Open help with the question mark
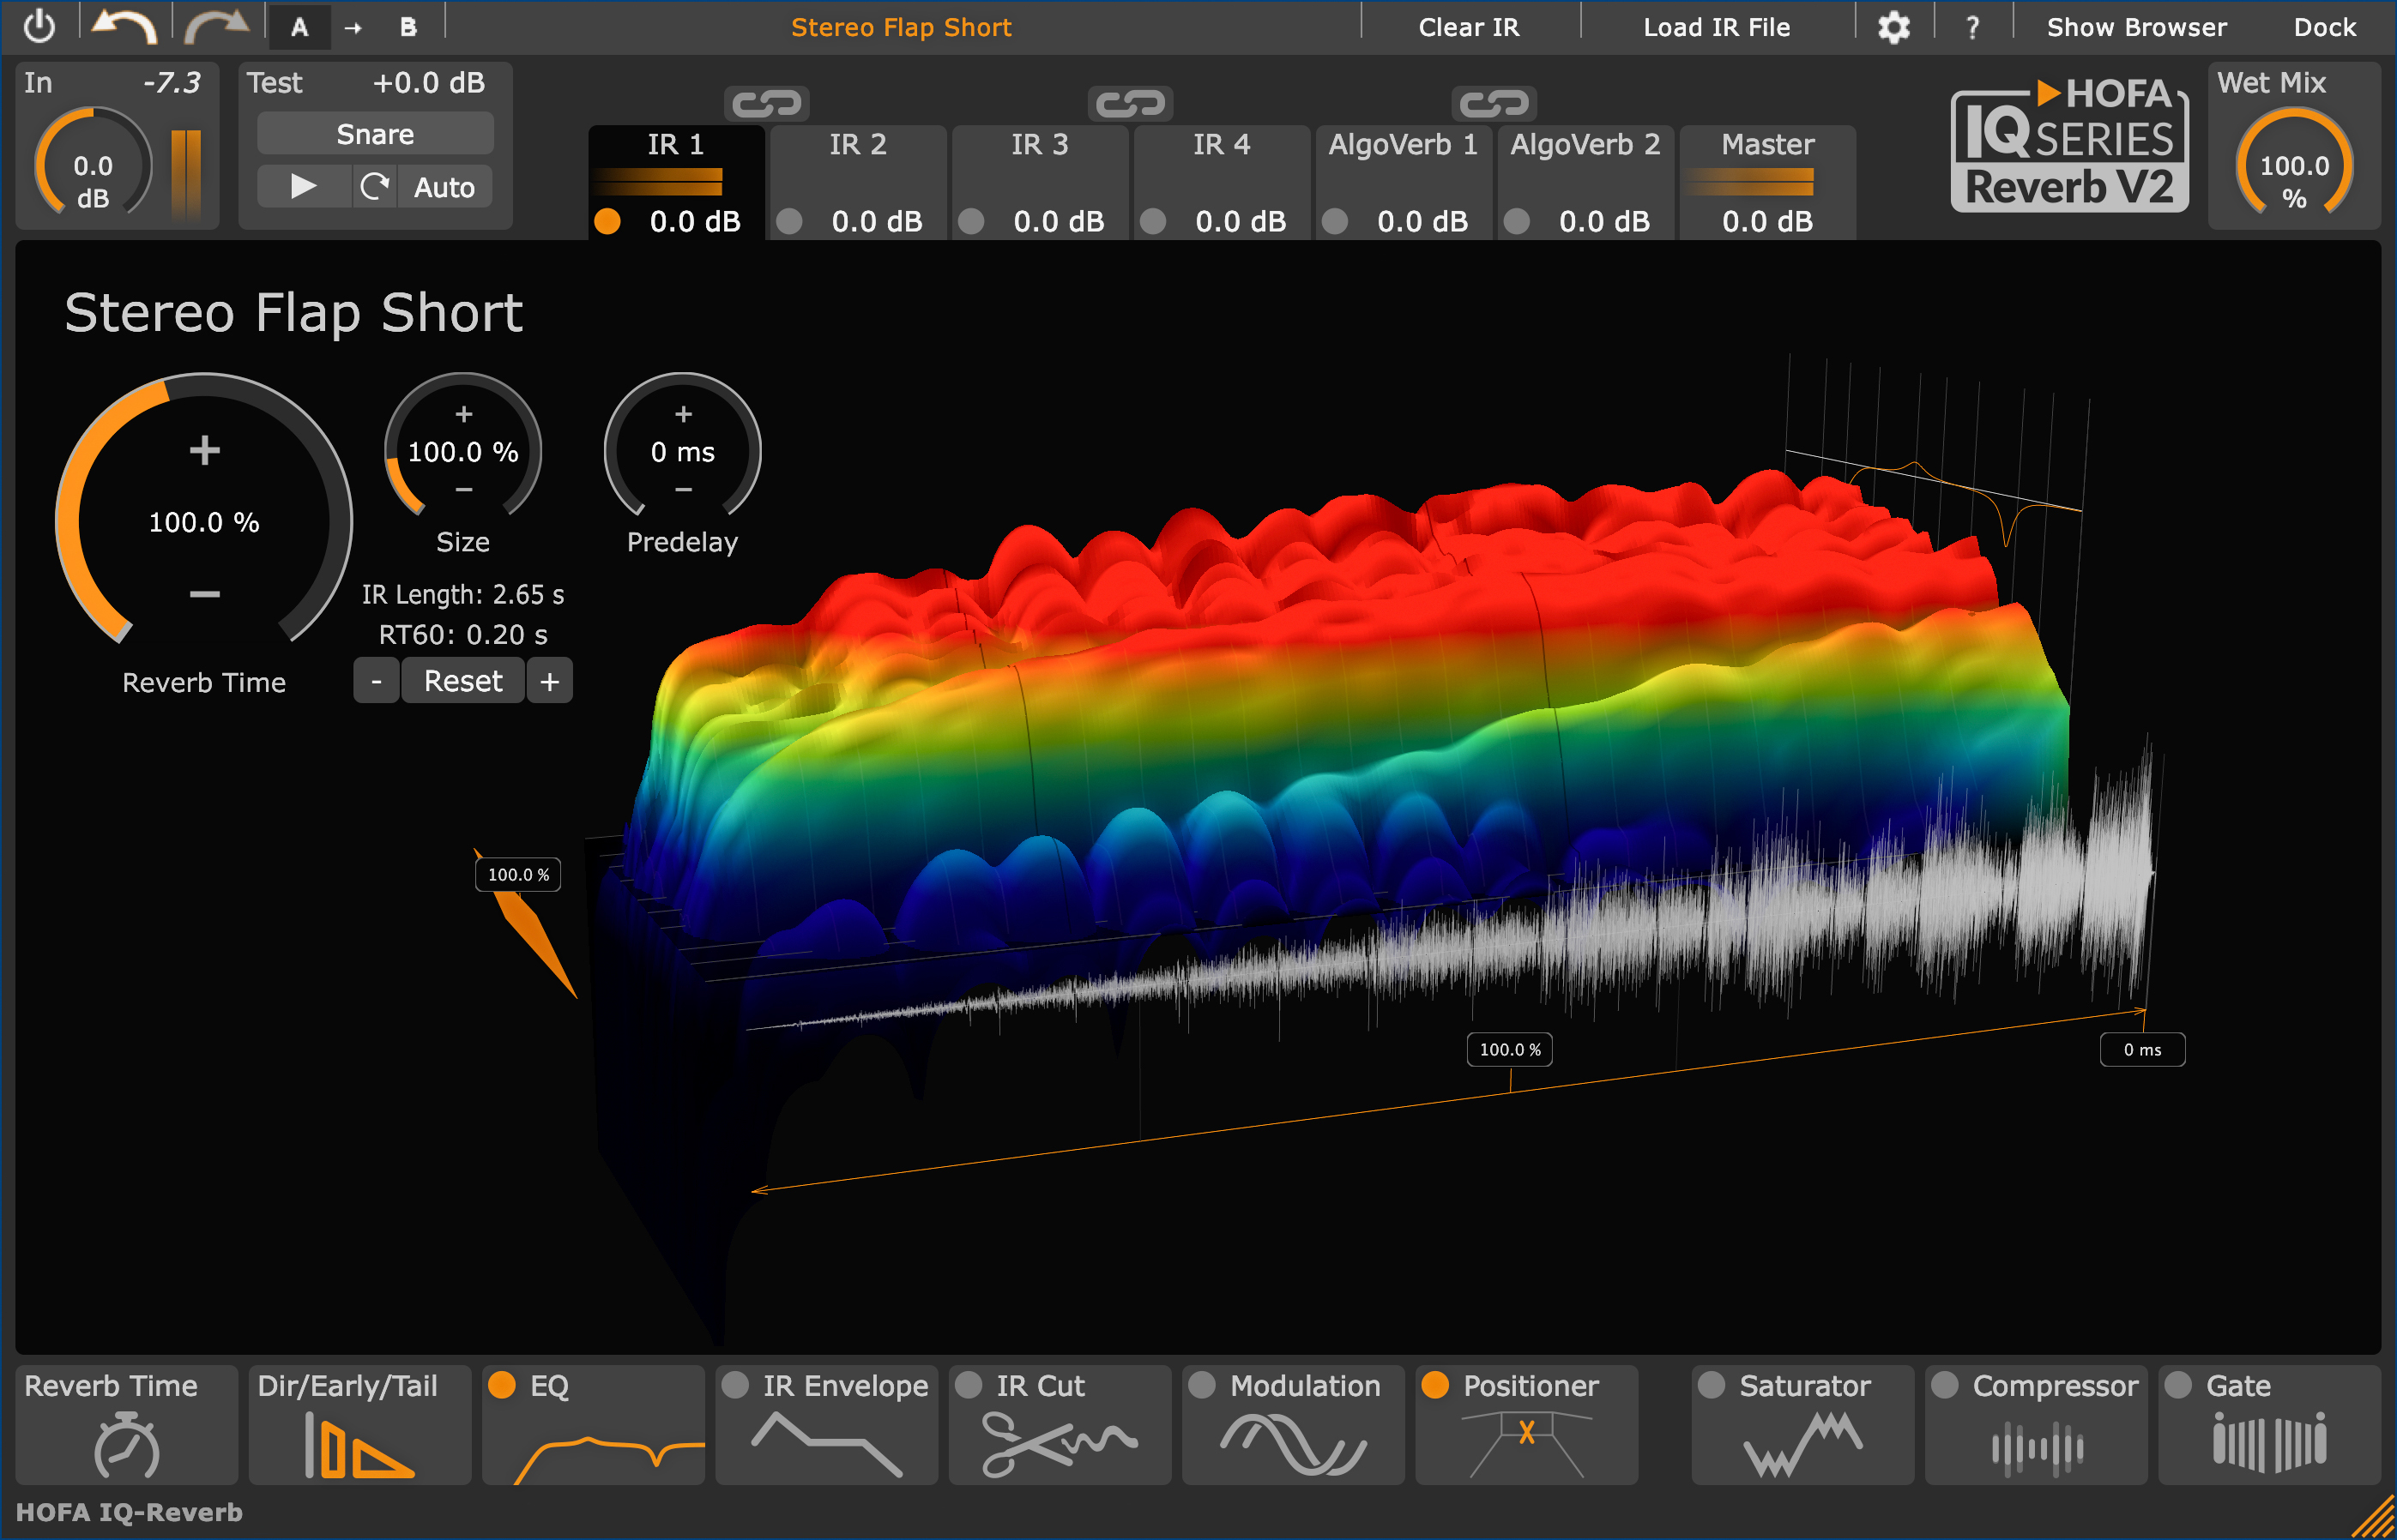The width and height of the screenshot is (2397, 1540). tap(1971, 27)
